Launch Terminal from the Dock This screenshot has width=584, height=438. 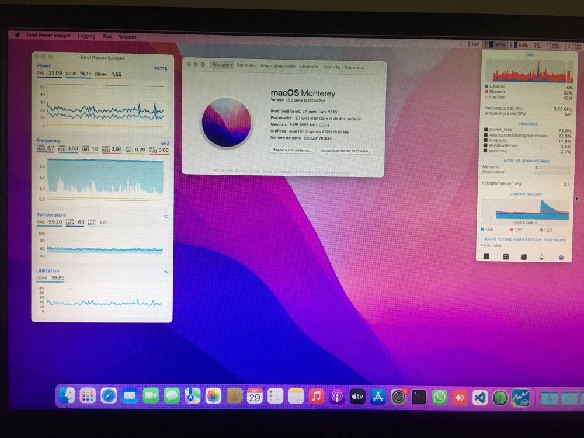coord(419,397)
